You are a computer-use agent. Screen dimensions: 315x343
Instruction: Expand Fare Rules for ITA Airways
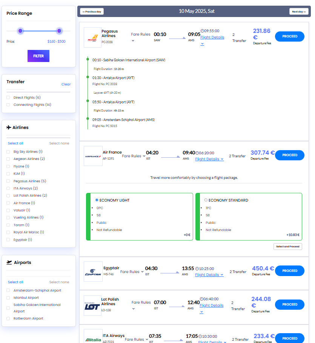pyautogui.click(x=137, y=339)
